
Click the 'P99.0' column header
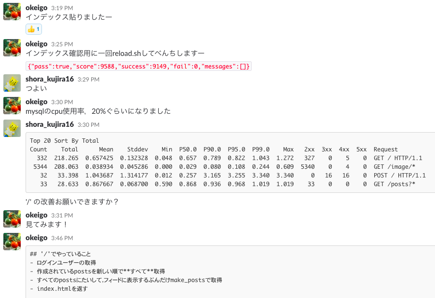[x=261, y=149]
